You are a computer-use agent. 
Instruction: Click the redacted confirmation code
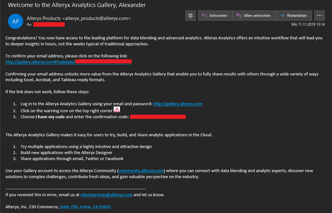tap(158, 117)
